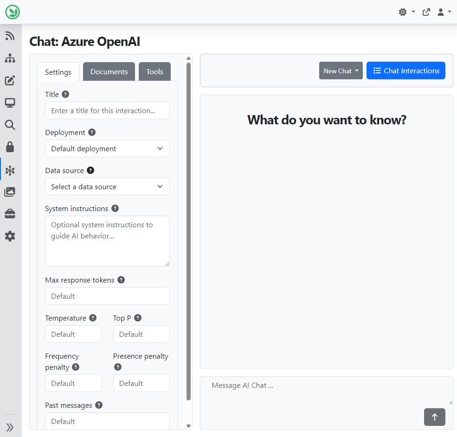The height and width of the screenshot is (437, 457).
Task: Switch to the Settings tab
Action: tap(58, 71)
